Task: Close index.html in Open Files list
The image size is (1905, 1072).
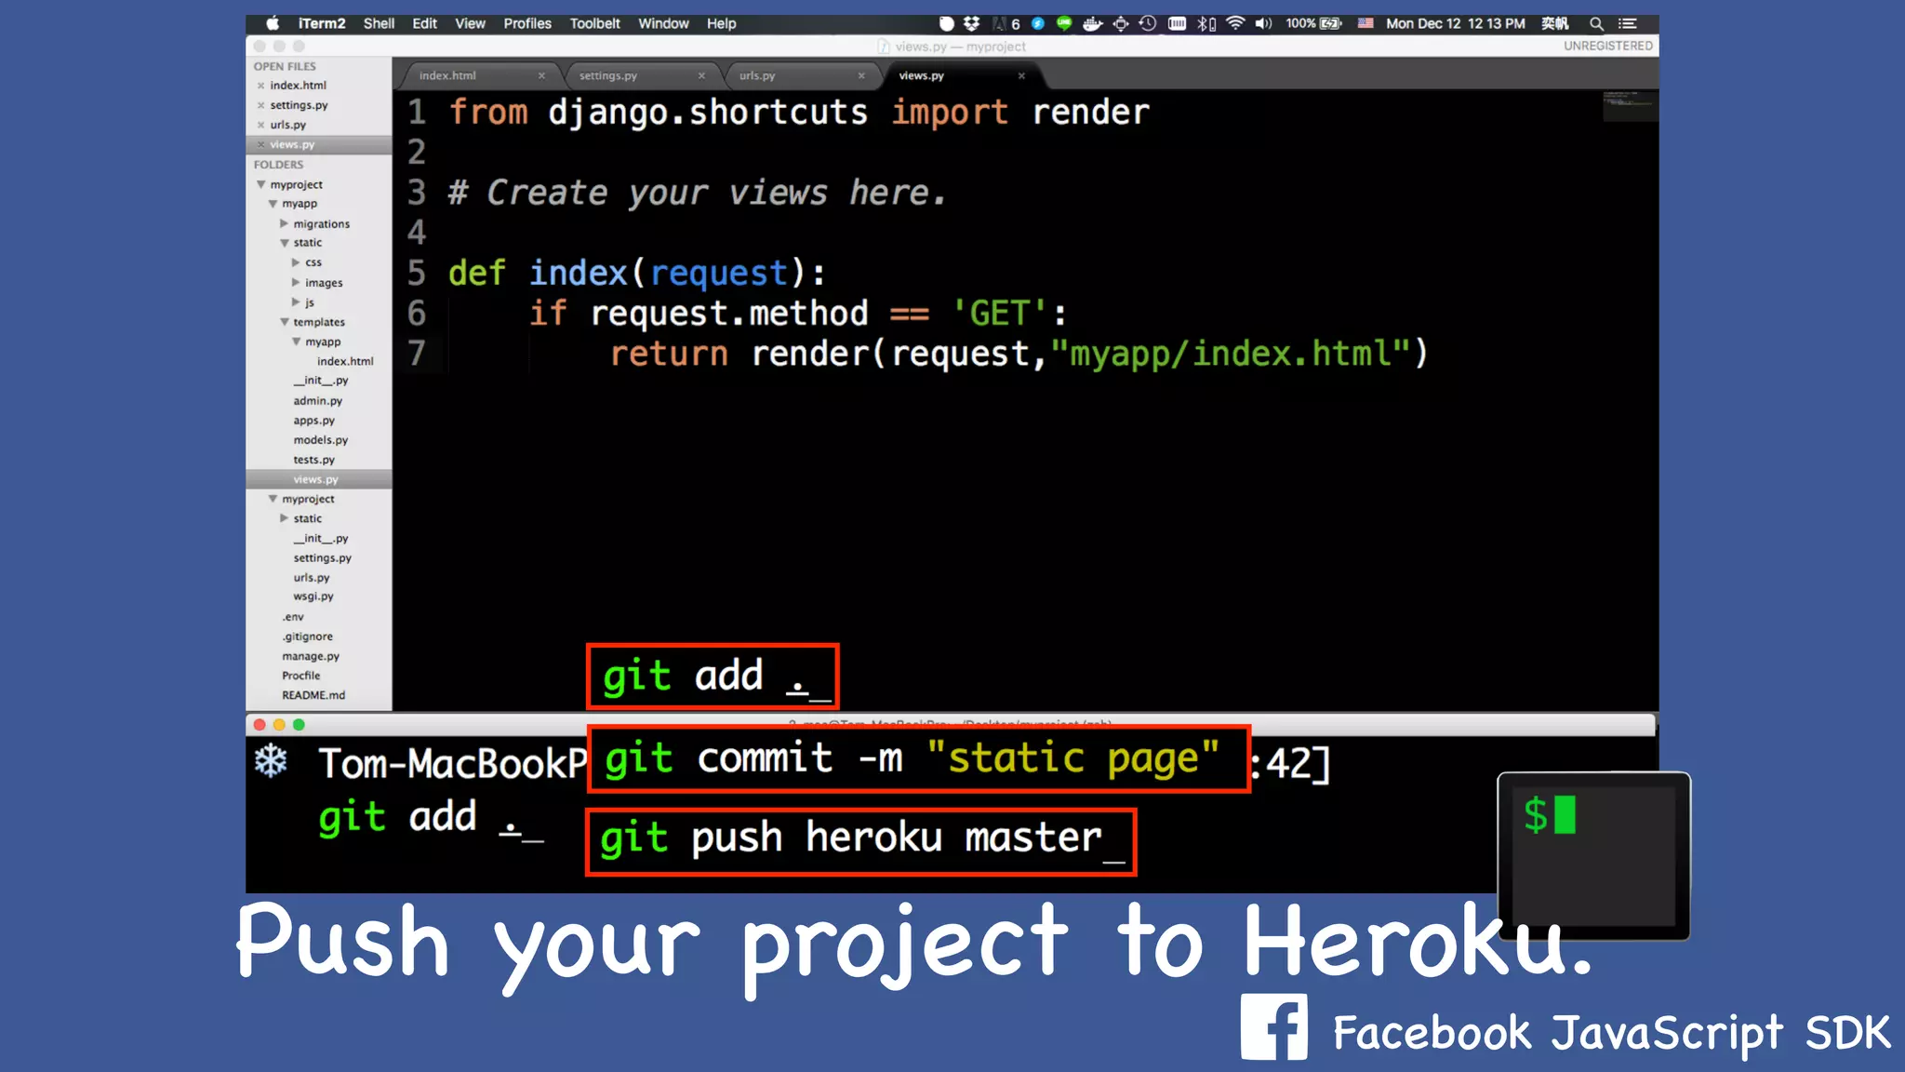Action: (260, 86)
